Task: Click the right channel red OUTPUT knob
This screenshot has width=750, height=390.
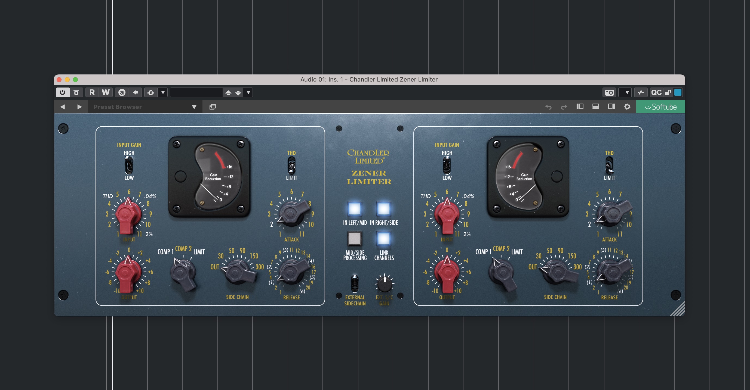Action: (x=447, y=273)
